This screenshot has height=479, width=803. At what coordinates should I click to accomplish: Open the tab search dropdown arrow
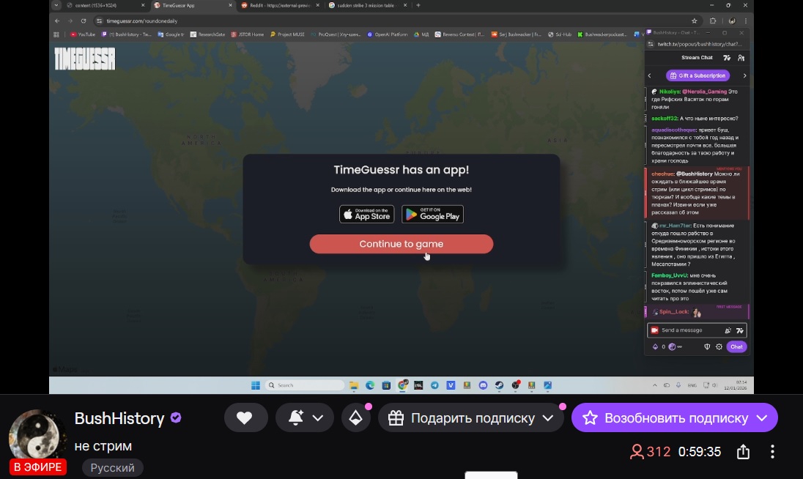click(x=56, y=5)
